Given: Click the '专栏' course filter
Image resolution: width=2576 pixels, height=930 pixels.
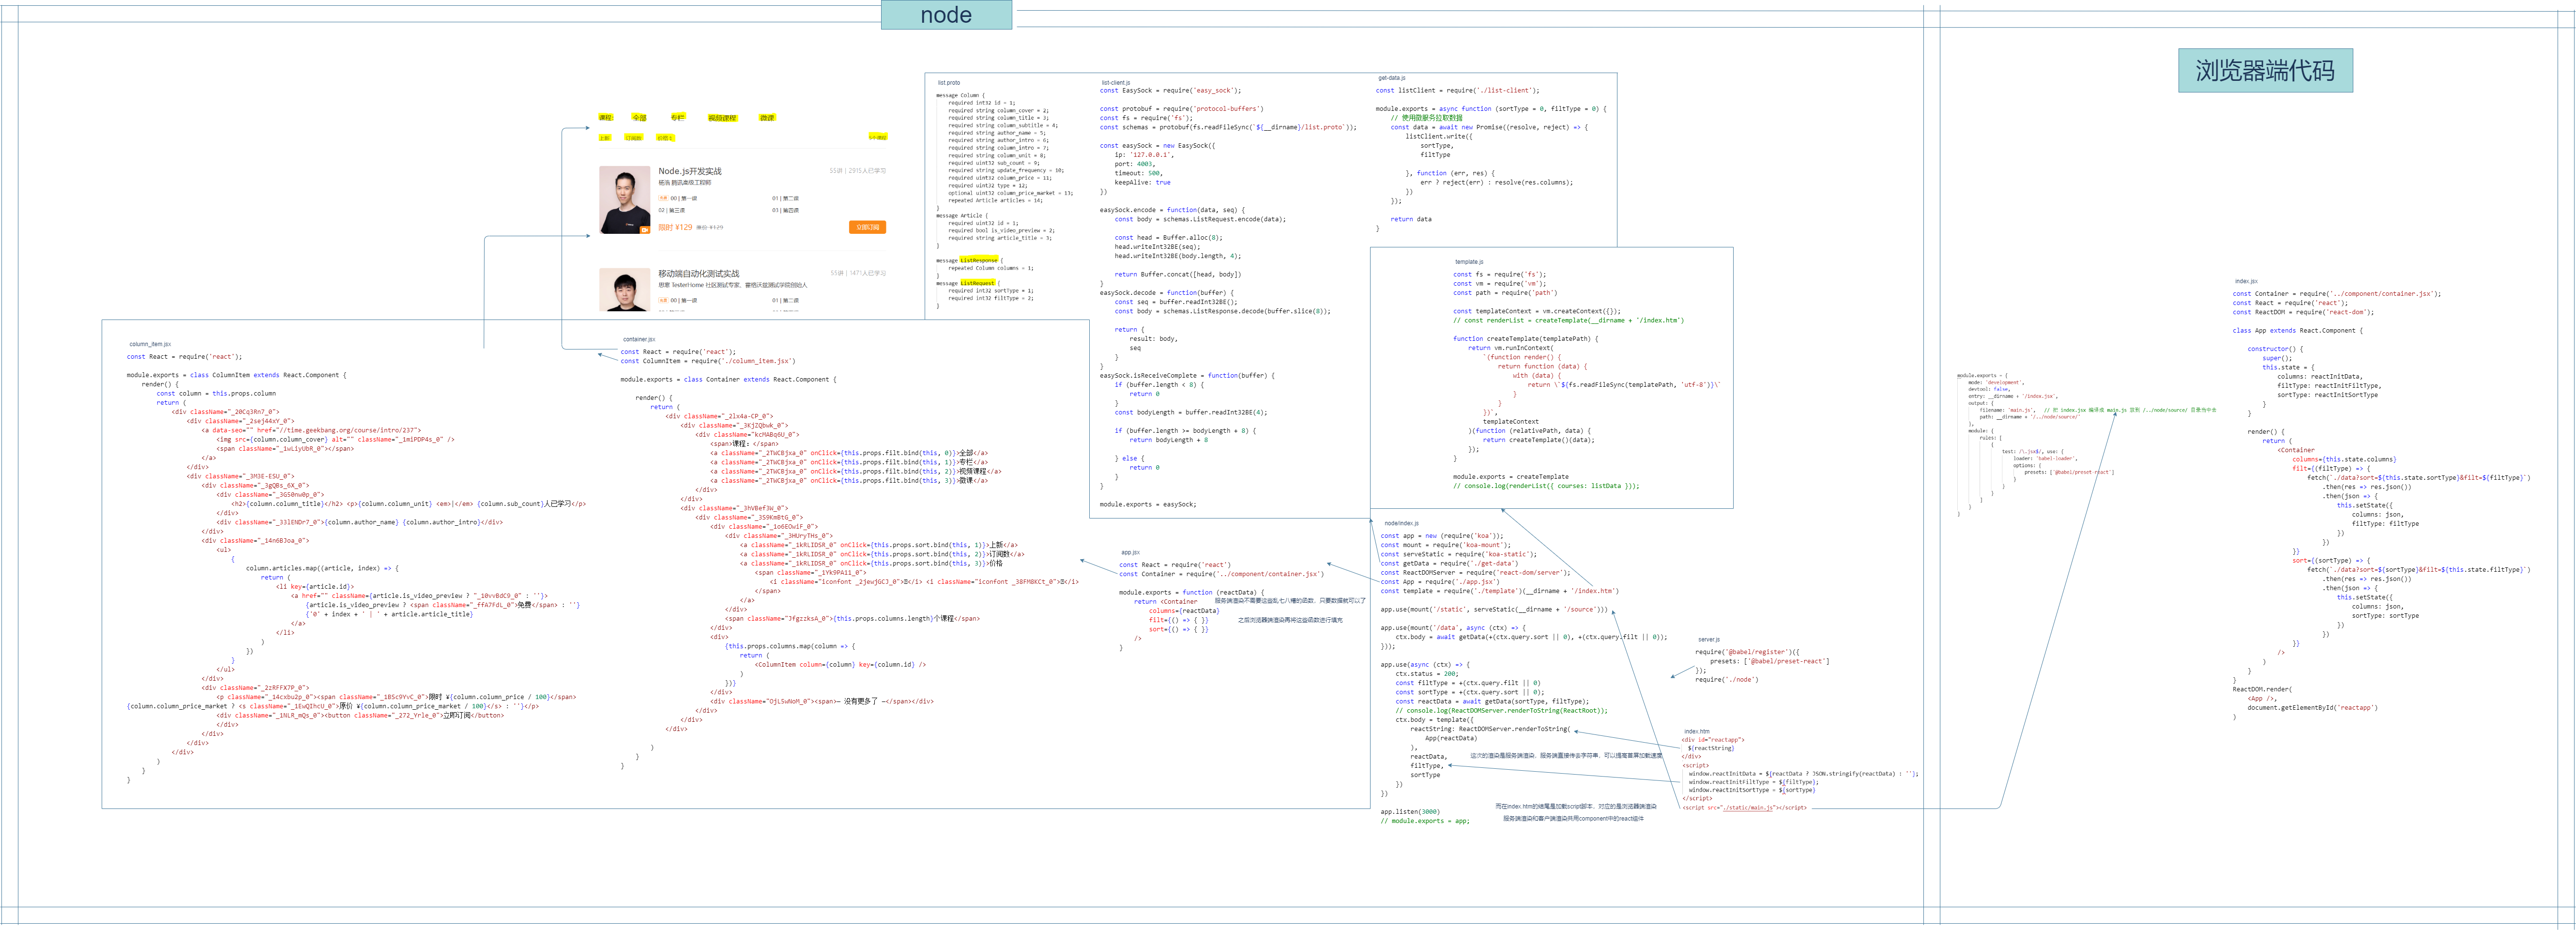Looking at the screenshot, I should 678,118.
